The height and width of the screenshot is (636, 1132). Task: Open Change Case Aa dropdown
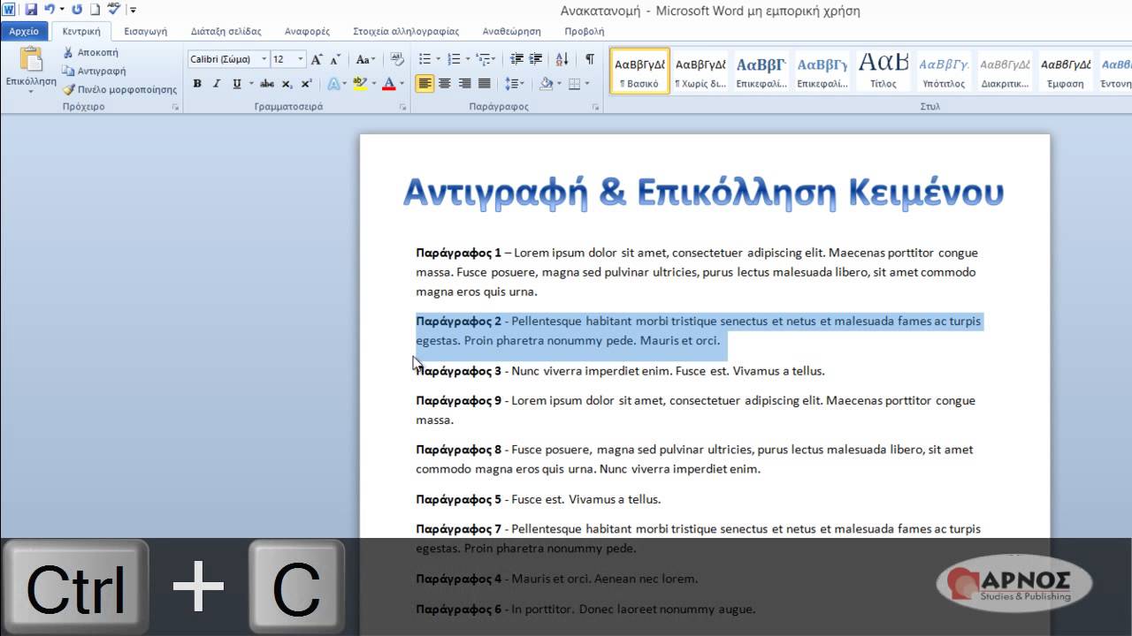tap(364, 59)
